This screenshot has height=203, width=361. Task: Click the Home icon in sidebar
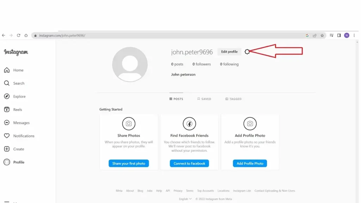pyautogui.click(x=7, y=70)
